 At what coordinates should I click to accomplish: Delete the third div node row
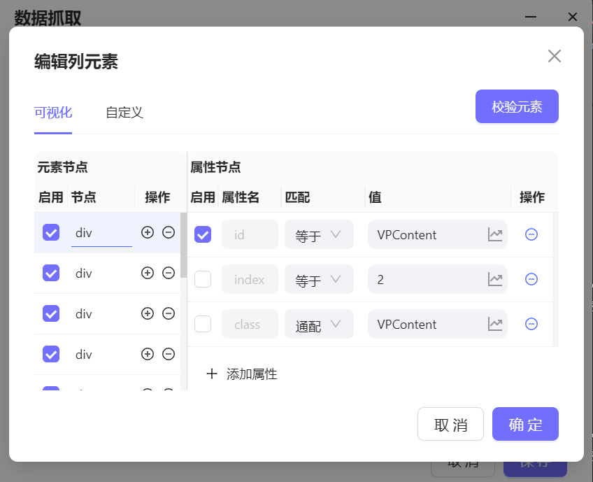tap(168, 314)
